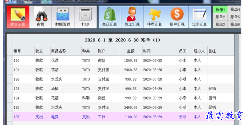Image resolution: width=246 pixels, height=126 pixels.
Task: Click 促销 remark in row 193
Action: (212, 89)
